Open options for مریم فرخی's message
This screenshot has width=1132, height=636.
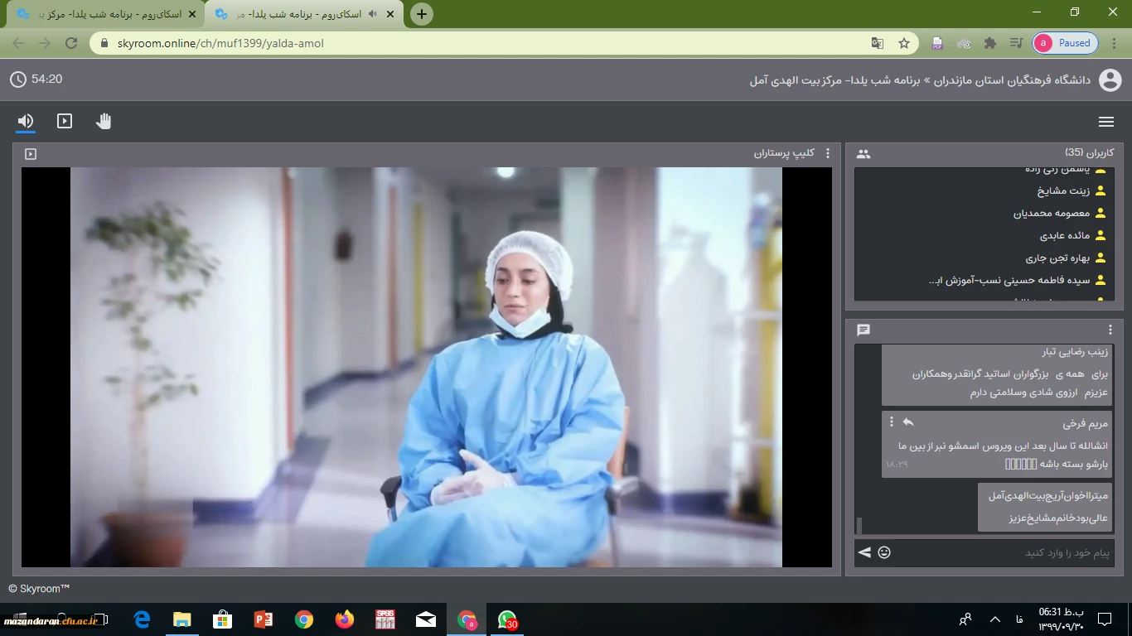tap(892, 422)
